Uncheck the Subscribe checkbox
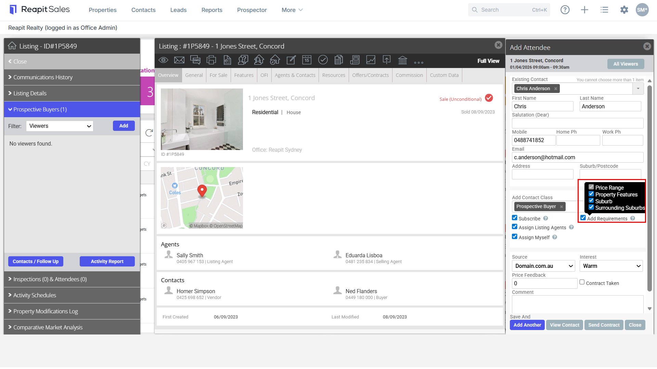The image size is (657, 369). (515, 218)
